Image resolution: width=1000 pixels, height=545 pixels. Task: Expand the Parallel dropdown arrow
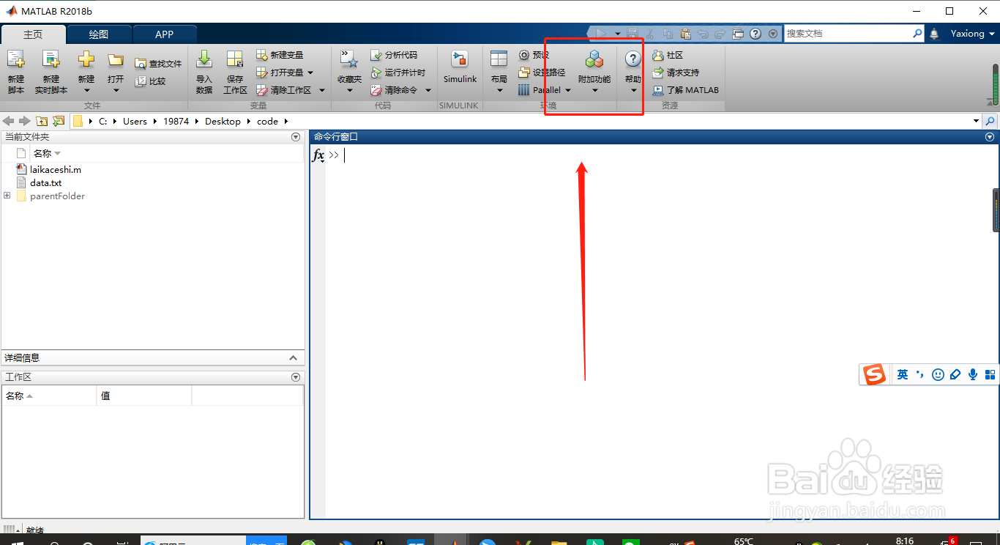568,90
